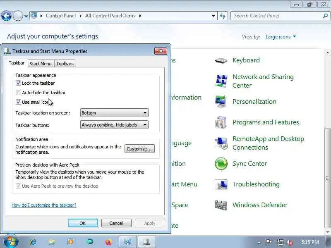
Task: Open RemoteApp and Desktop Connections icon
Action: tap(221, 143)
